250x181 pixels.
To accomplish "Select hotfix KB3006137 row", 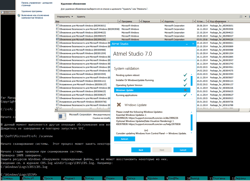I will click(x=82, y=84).
